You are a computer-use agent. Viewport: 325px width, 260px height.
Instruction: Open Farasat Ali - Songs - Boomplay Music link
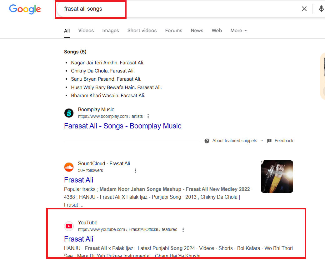(x=123, y=126)
